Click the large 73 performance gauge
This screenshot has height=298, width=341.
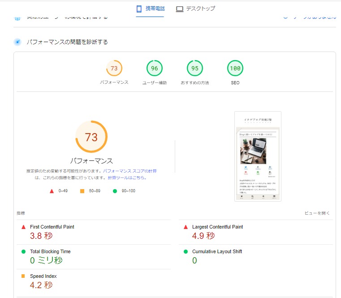pos(91,137)
